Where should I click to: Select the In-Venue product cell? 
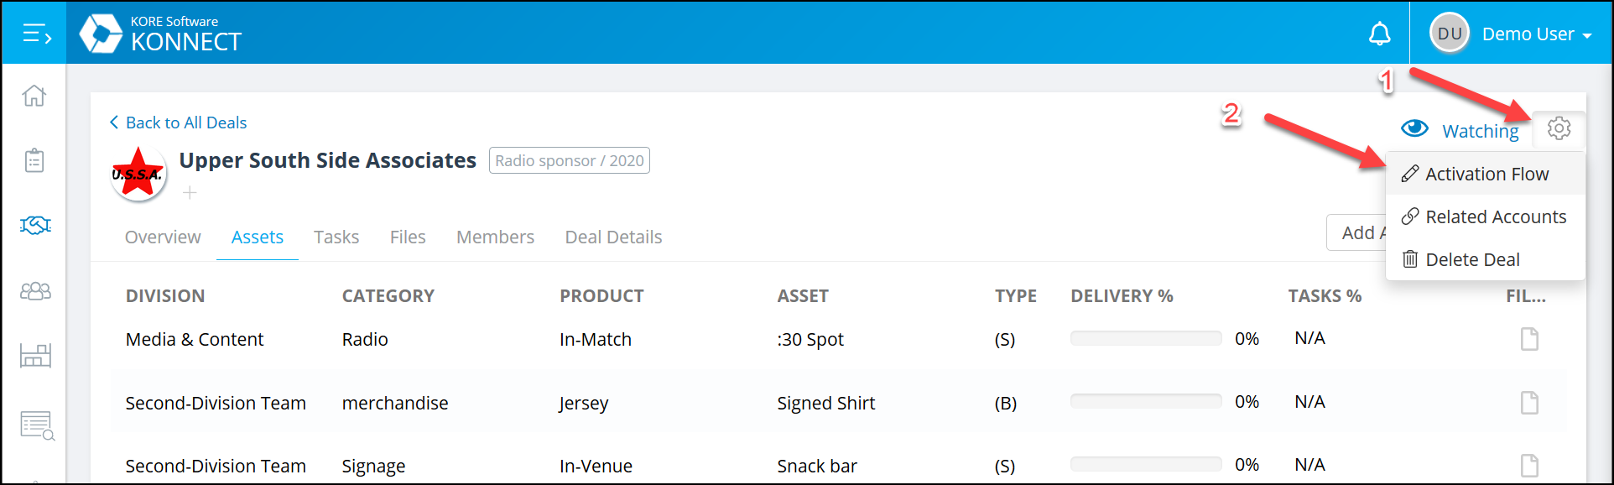click(x=596, y=466)
